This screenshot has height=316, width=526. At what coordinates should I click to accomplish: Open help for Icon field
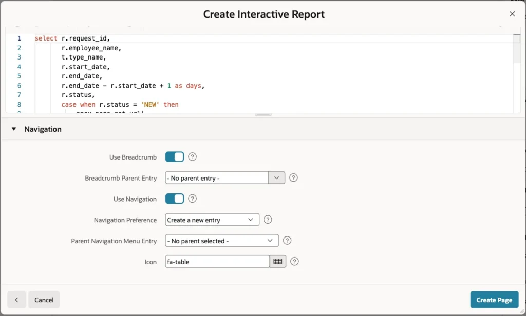pos(294,262)
